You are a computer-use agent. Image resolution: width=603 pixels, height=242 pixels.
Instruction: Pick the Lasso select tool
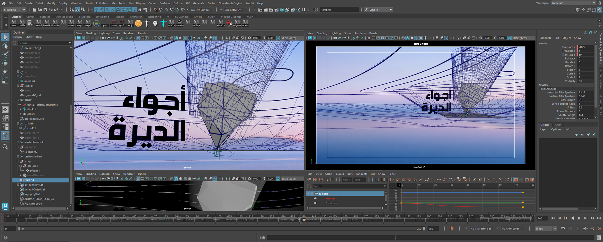pyautogui.click(x=5, y=46)
